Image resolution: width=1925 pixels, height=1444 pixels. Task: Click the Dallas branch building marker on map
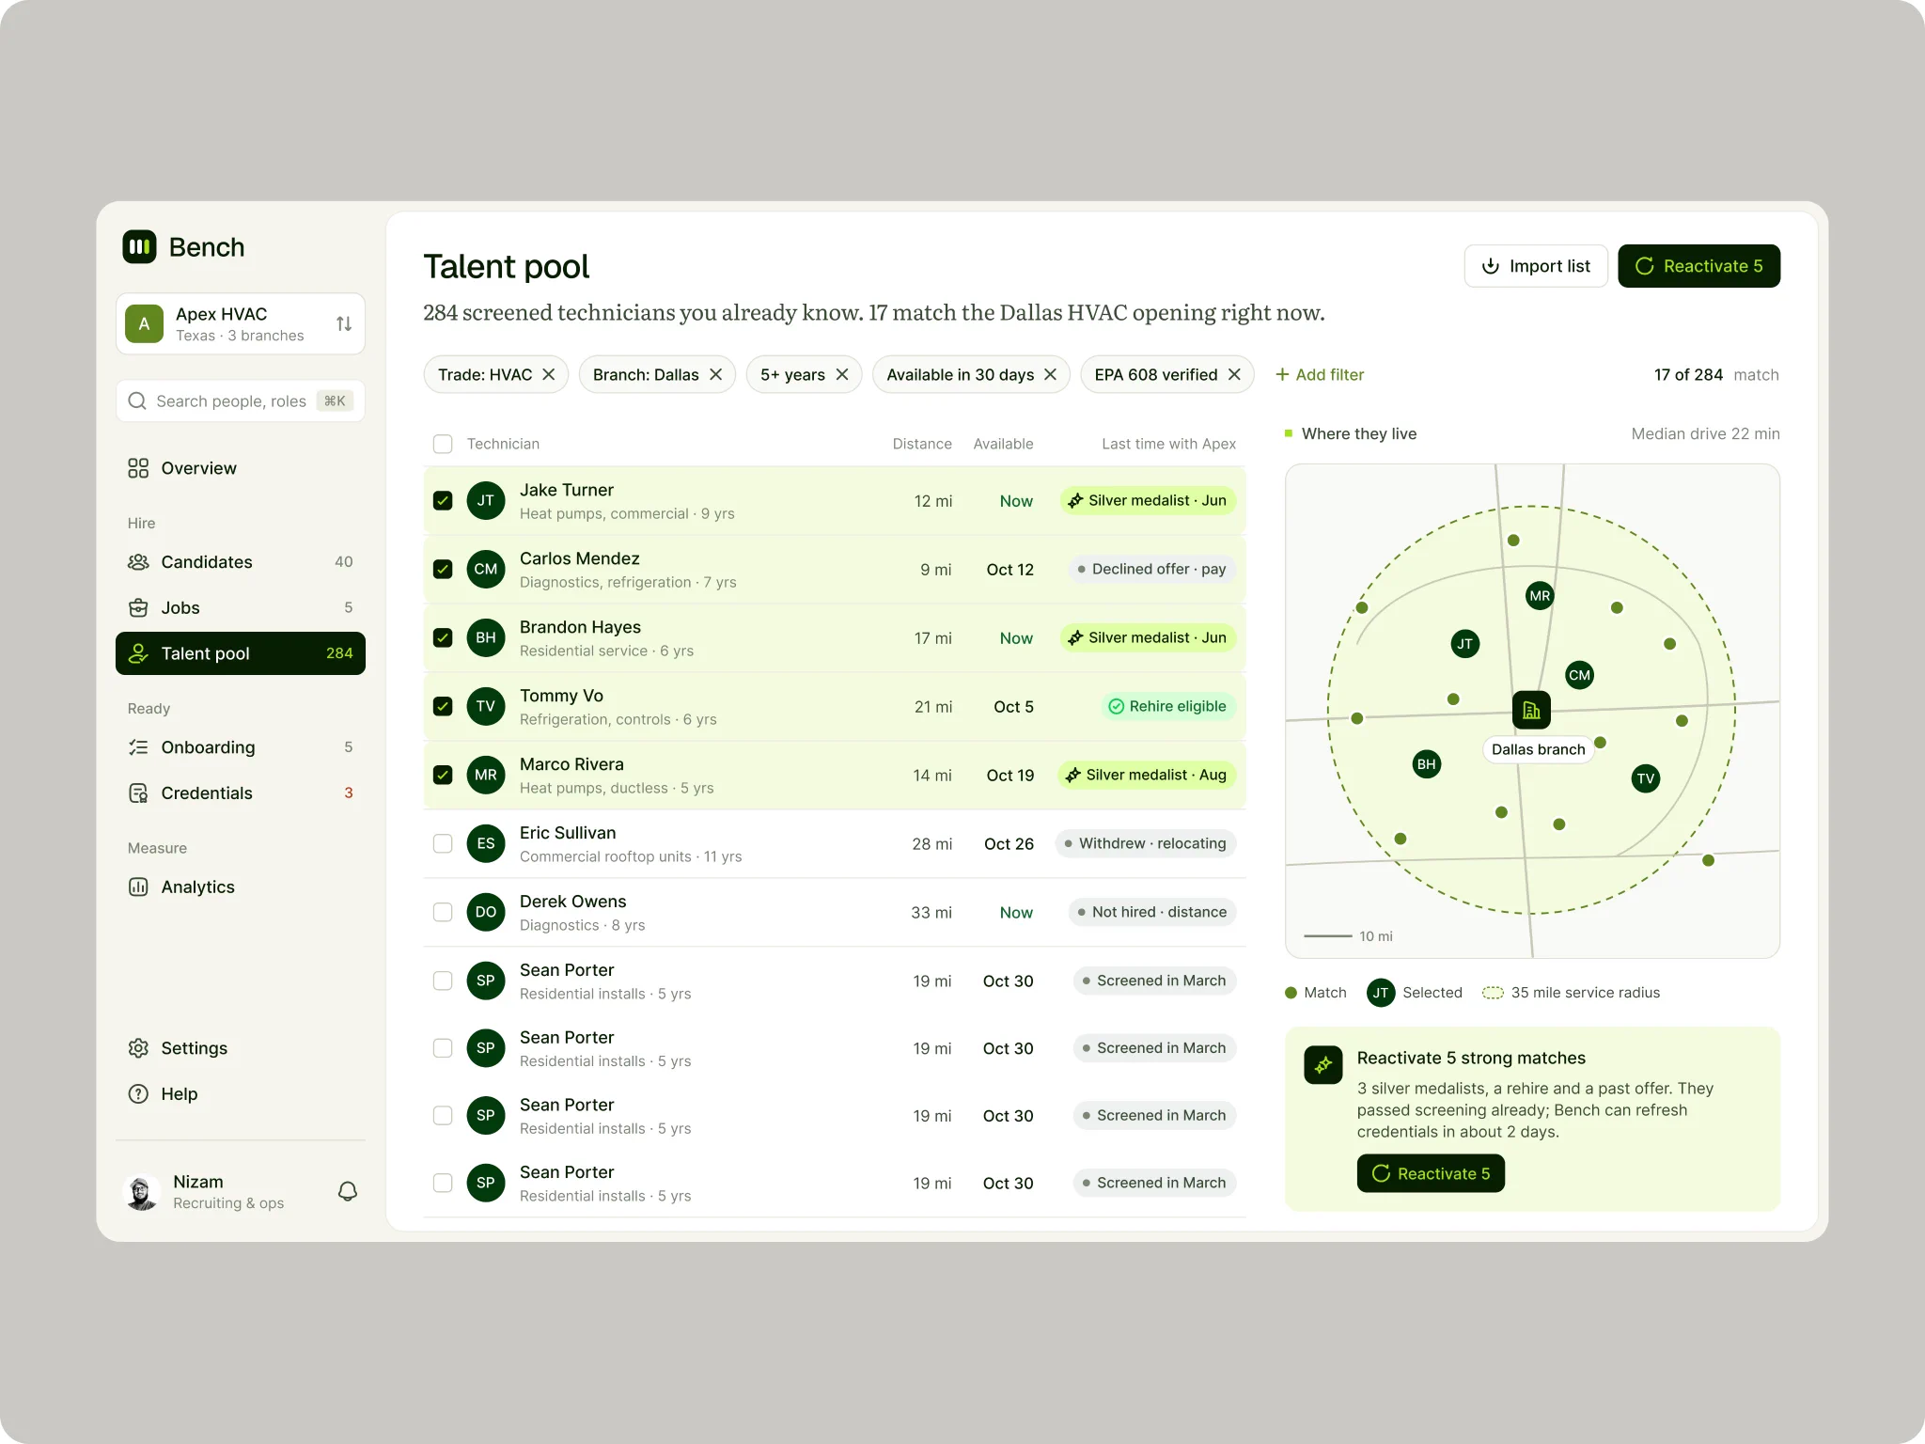[x=1531, y=710]
